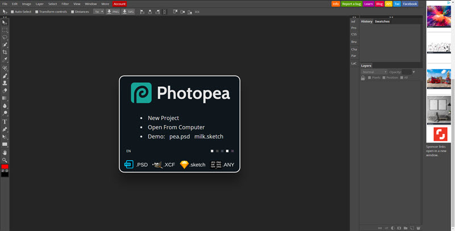Select the Move tool in the toolbox
This screenshot has width=455, height=231.
pos(5,23)
